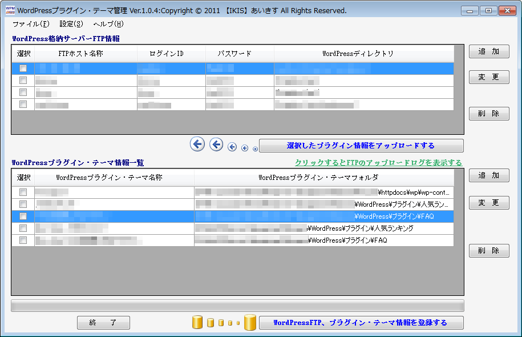This screenshot has width=522, height=337.
Task: Click the second-largest blue back-arrow icon
Action: (x=216, y=145)
